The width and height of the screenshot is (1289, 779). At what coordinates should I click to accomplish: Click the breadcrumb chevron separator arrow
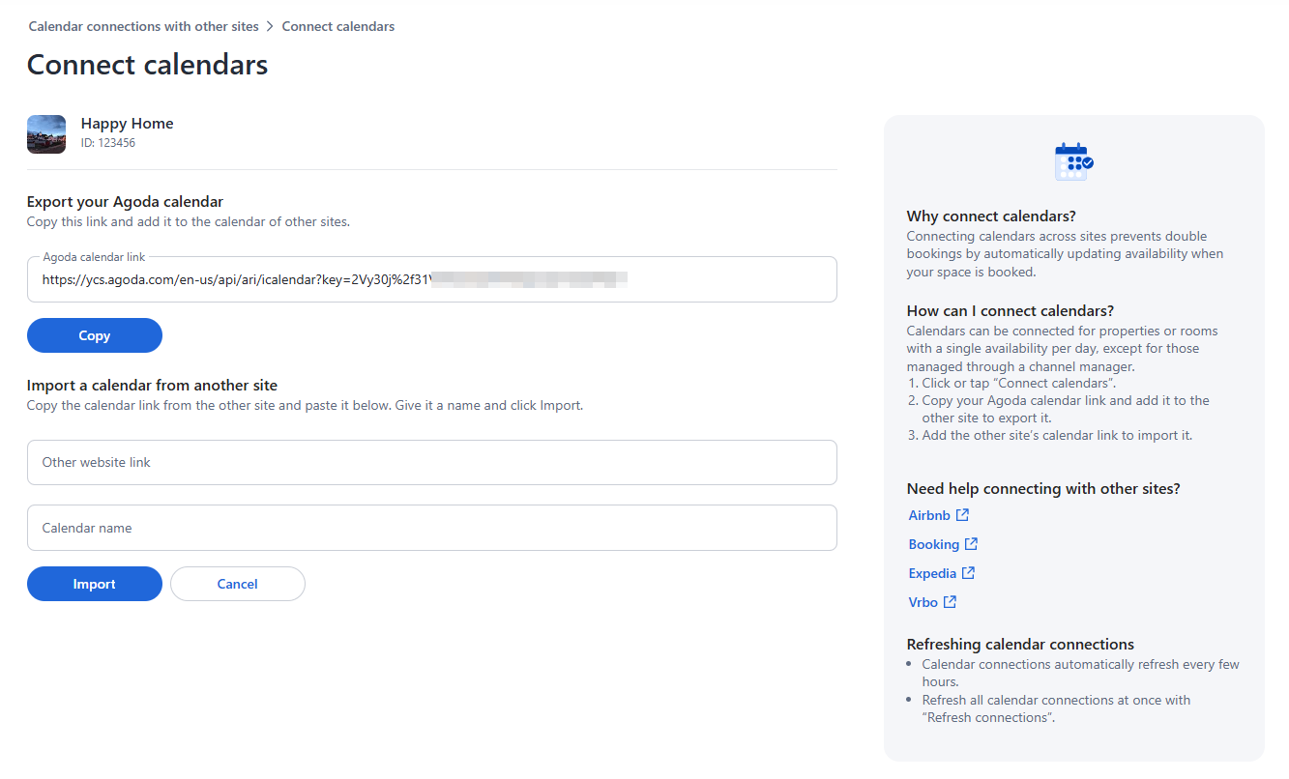point(271,27)
